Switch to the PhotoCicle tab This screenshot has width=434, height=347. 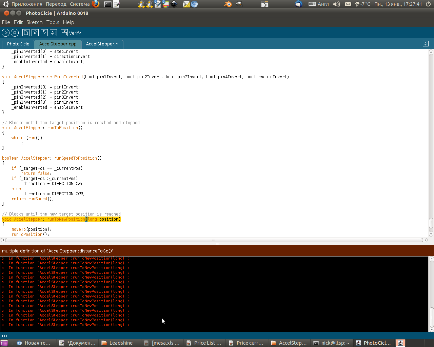click(18, 44)
